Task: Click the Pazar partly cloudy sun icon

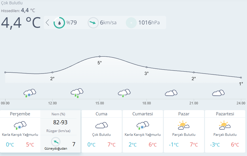Action: pyautogui.click(x=184, y=125)
